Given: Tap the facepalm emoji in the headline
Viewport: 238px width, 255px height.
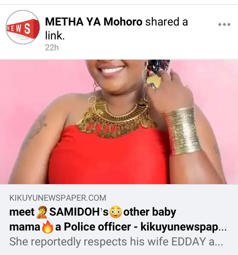Looking at the screenshot, I should click(42, 212).
